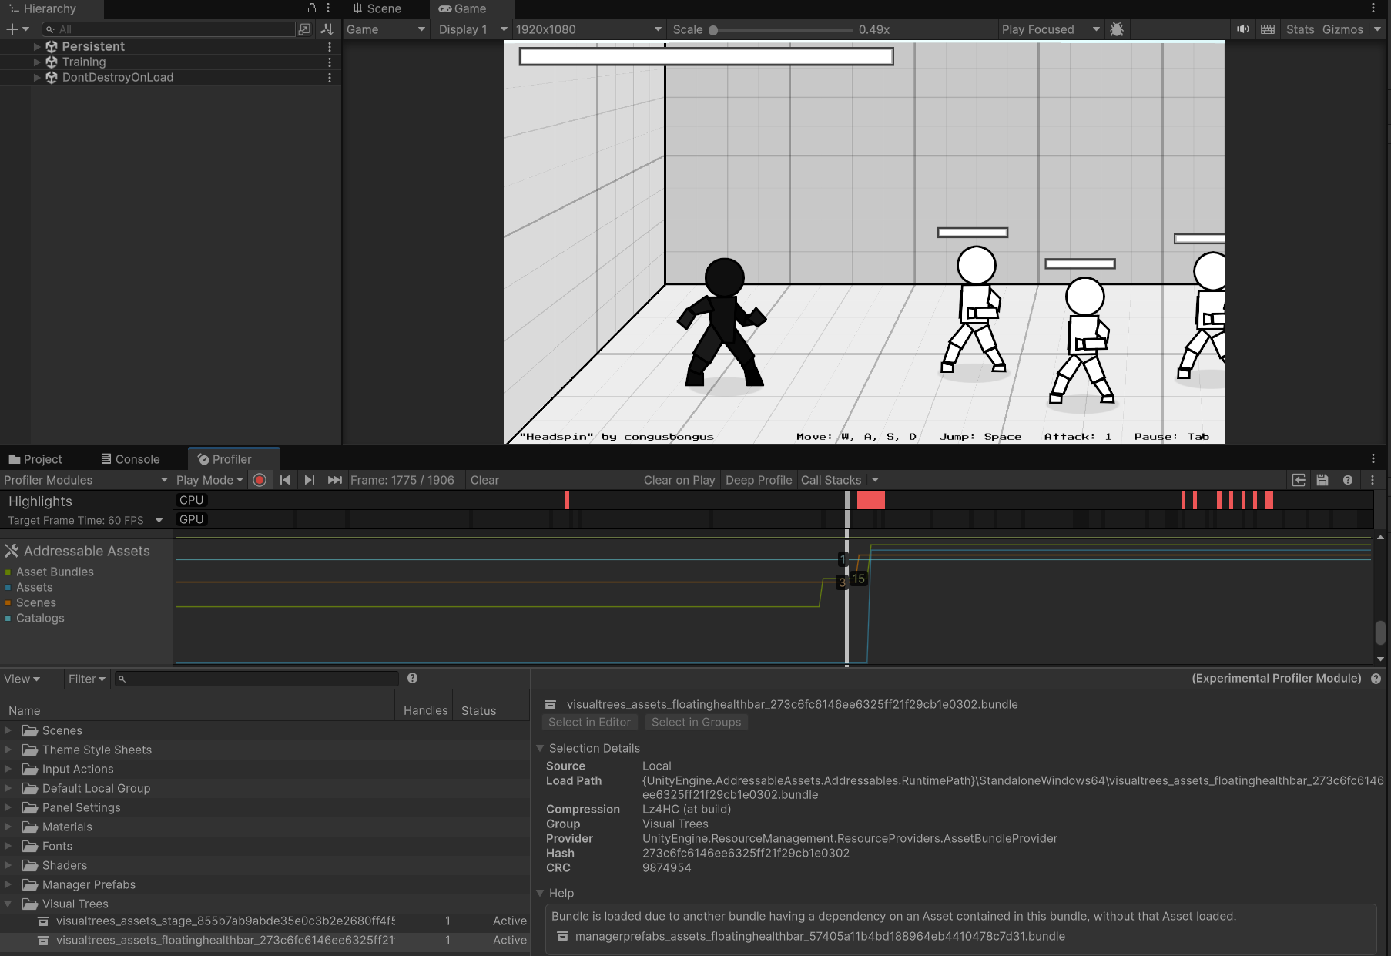The width and height of the screenshot is (1391, 956).
Task: Expand the Scenes folder in asset list
Action: point(8,730)
